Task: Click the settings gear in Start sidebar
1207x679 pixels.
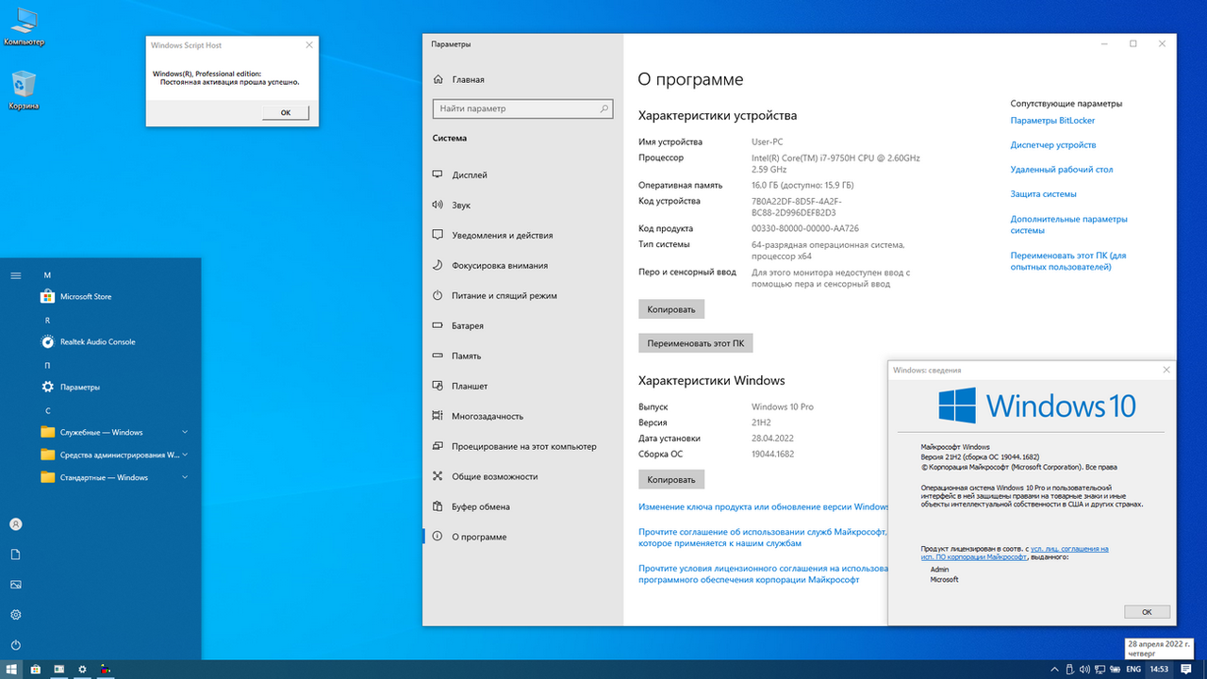Action: [16, 615]
